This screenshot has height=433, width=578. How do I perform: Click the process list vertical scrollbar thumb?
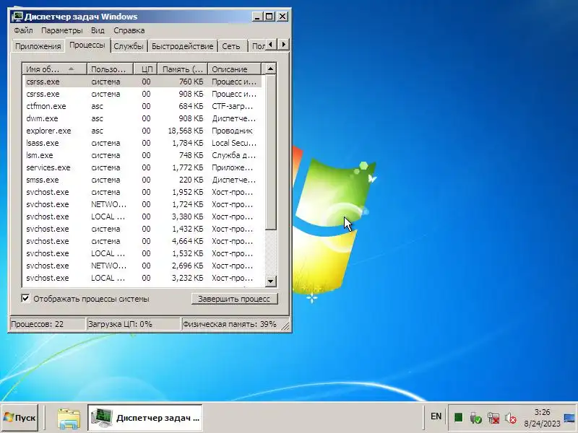pyautogui.click(x=270, y=152)
